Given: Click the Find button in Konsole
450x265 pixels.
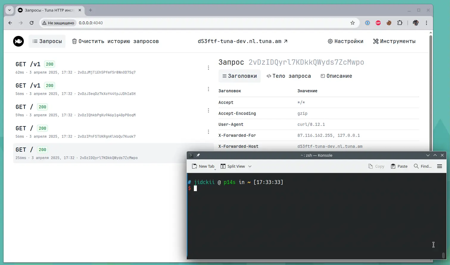Looking at the screenshot, I should point(422,166).
